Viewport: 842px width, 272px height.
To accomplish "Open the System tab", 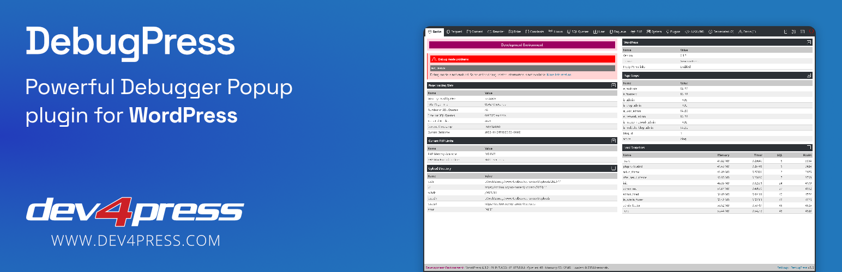I will click(x=654, y=32).
